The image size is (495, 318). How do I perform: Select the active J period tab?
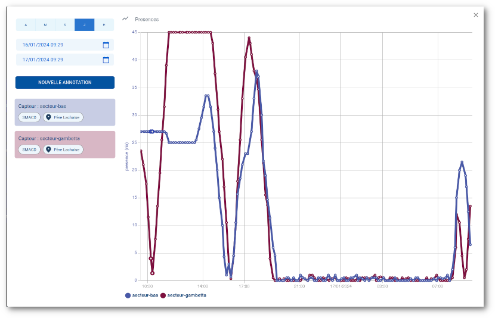[84, 25]
